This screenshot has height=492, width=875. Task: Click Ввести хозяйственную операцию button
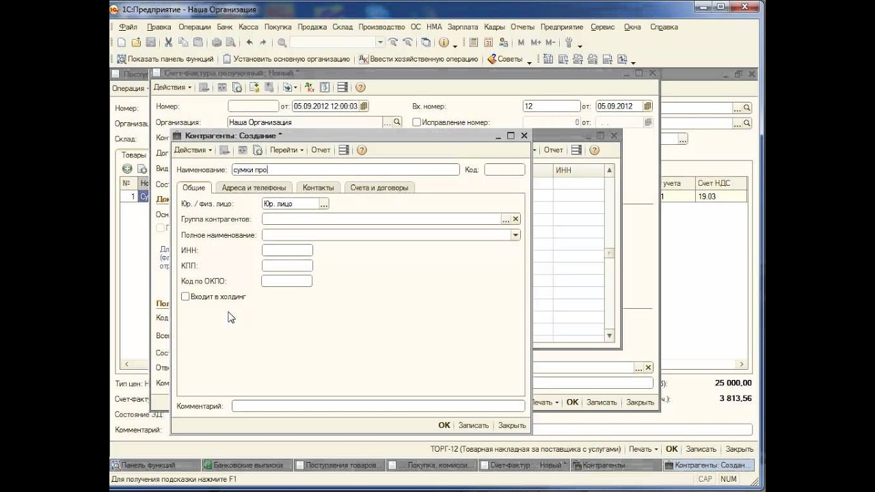(420, 59)
